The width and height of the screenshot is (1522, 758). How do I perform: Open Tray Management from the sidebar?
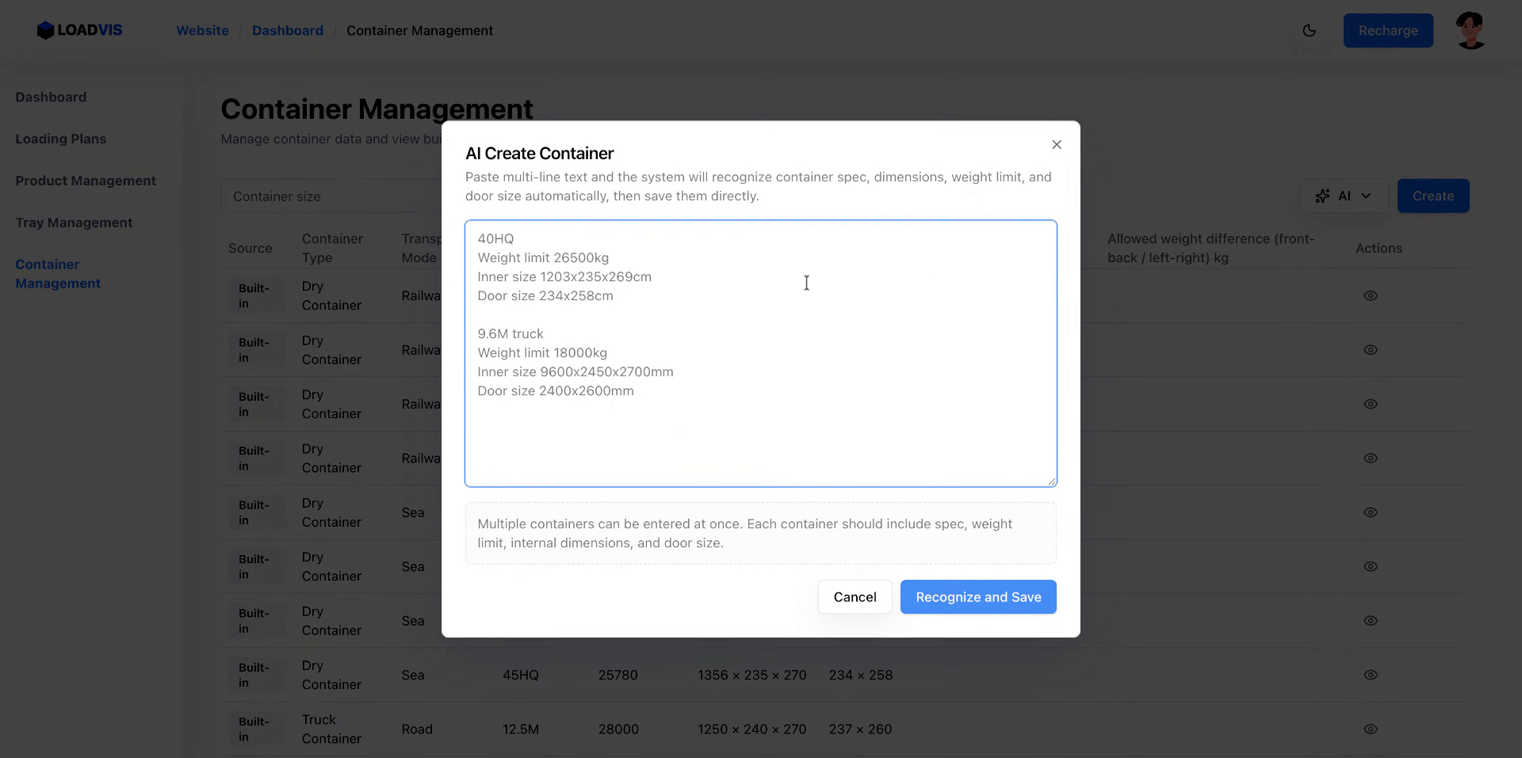(x=74, y=223)
